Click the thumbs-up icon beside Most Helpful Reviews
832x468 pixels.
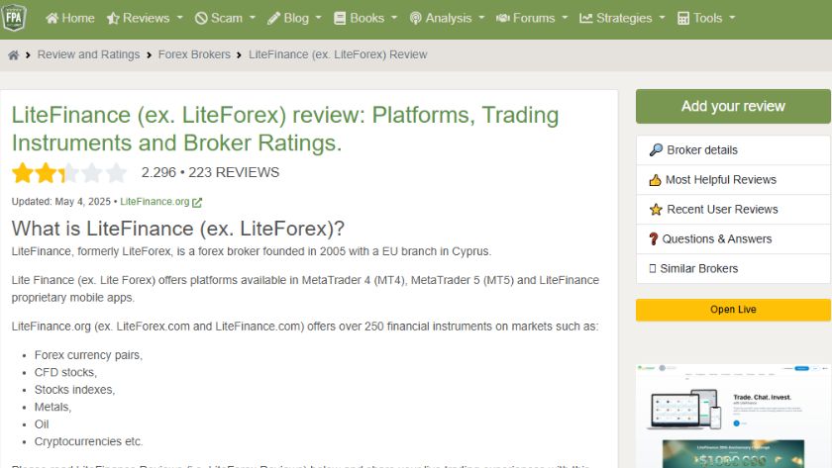tap(656, 180)
